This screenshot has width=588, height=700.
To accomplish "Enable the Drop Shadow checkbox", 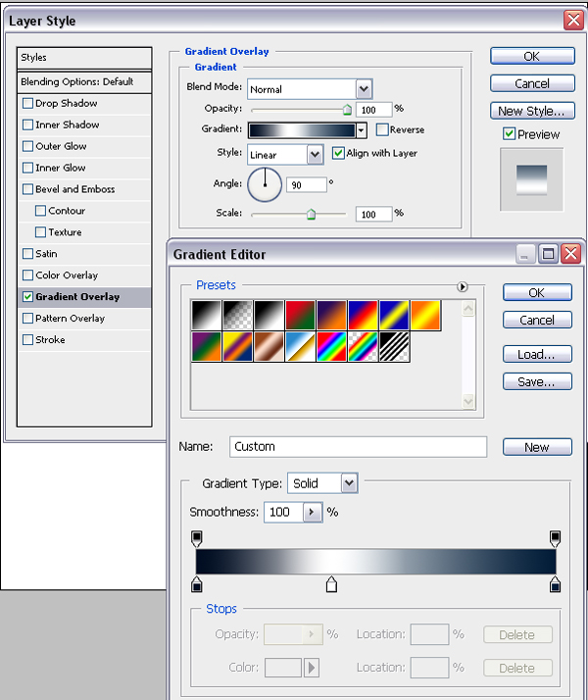I will (27, 103).
